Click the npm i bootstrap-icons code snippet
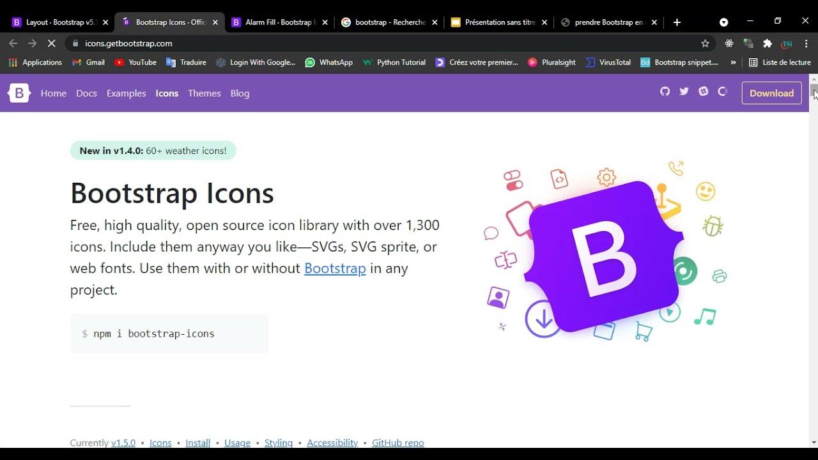Screen dimensions: 818x460 click(169, 333)
